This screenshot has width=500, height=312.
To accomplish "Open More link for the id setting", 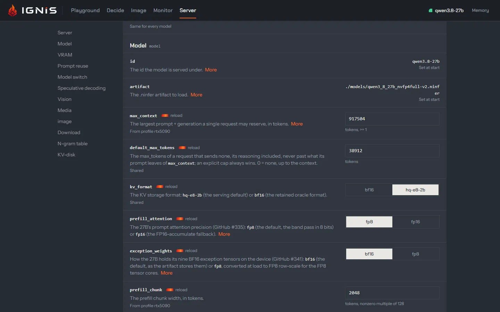I will (211, 70).
